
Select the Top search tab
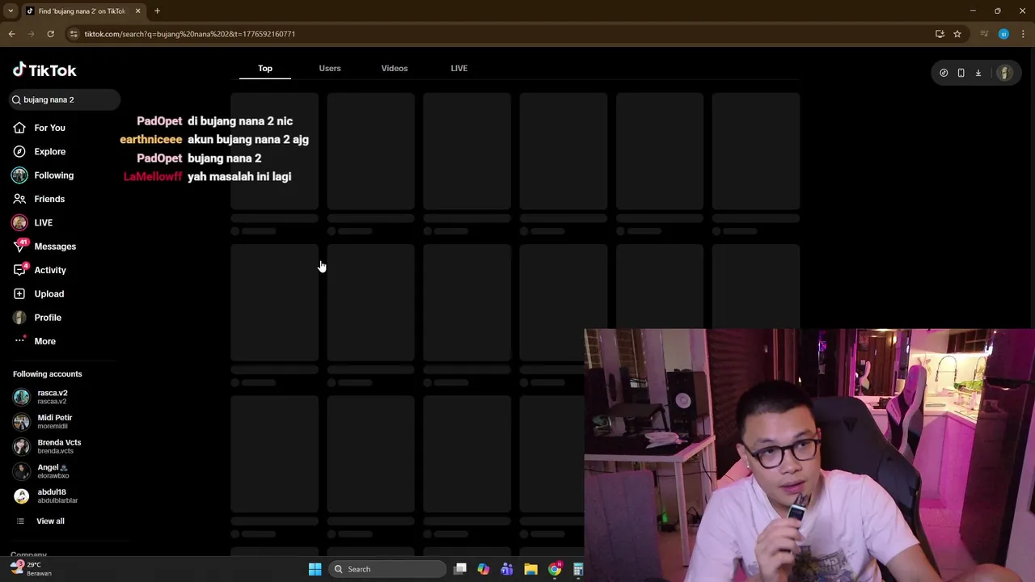(265, 68)
